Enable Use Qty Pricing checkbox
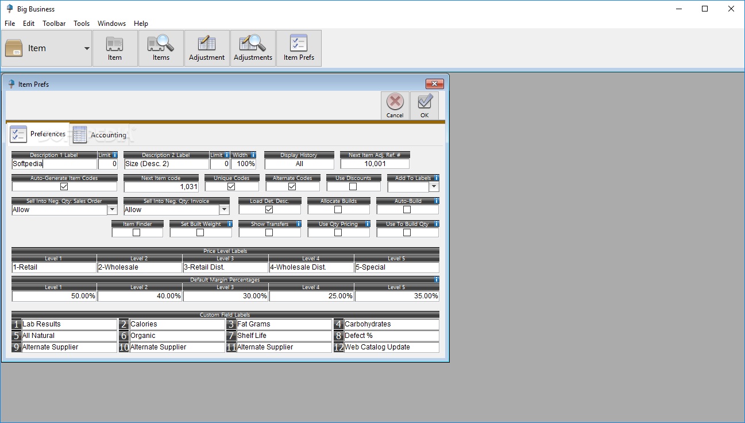This screenshot has width=745, height=423. [338, 233]
